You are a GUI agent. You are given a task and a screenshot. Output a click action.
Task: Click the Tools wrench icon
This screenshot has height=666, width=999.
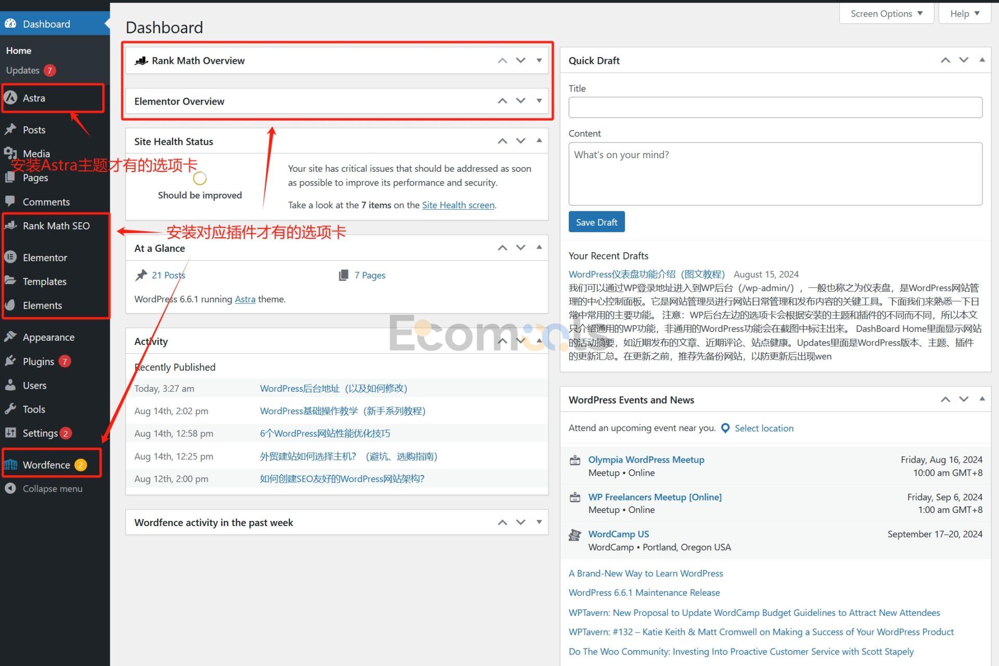[x=10, y=409]
